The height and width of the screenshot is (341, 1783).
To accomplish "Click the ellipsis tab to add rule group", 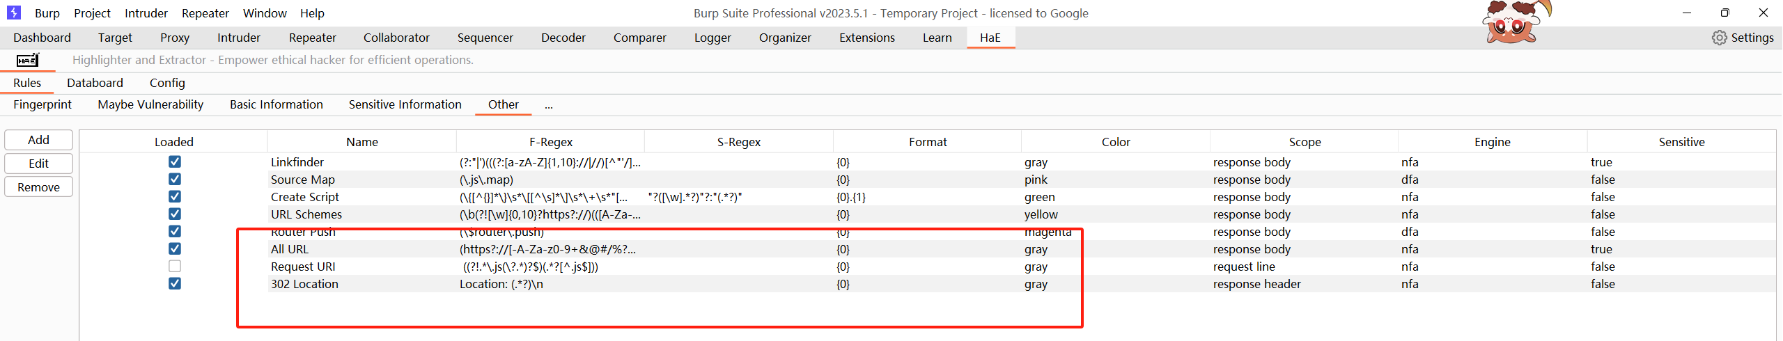I will coord(549,105).
